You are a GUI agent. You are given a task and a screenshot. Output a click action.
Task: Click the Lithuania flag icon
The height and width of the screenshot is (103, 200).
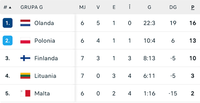coord(25,76)
